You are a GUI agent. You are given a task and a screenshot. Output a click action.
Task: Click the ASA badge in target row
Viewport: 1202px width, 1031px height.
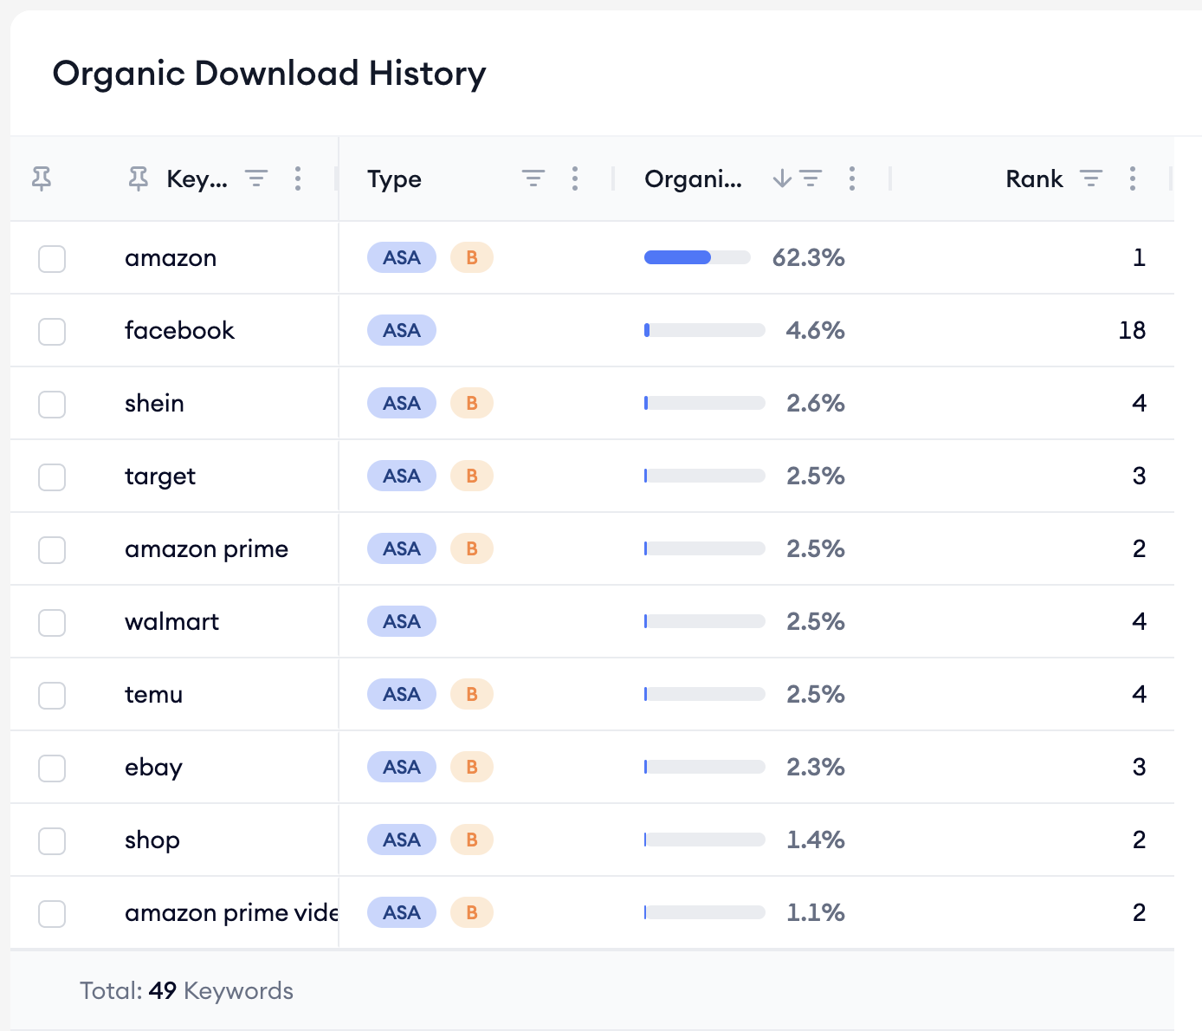click(402, 476)
